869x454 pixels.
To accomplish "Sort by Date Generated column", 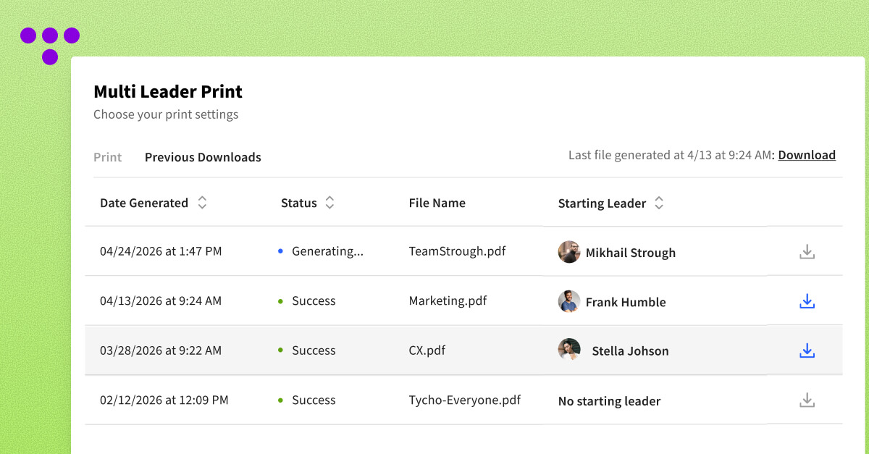I will pos(202,203).
